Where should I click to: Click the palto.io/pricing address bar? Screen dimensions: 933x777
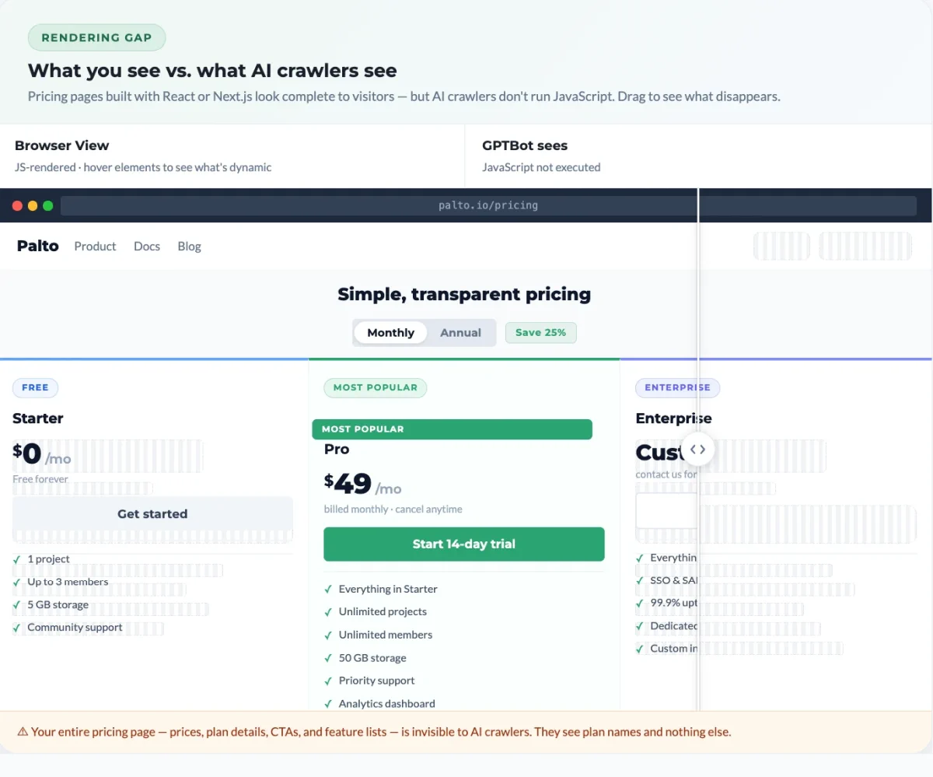pyautogui.click(x=488, y=205)
